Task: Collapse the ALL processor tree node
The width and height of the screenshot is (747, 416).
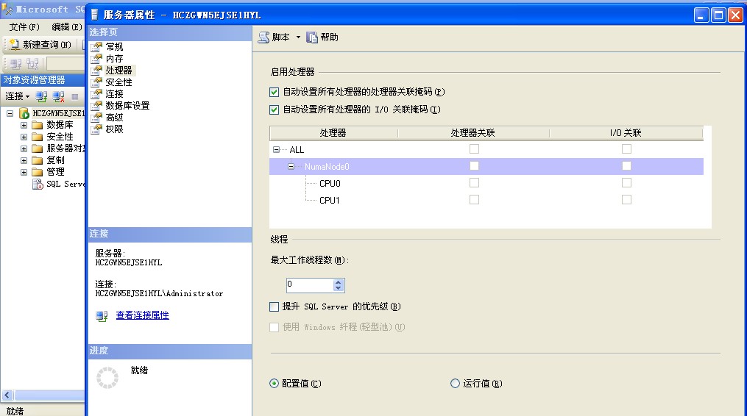Action: click(276, 149)
